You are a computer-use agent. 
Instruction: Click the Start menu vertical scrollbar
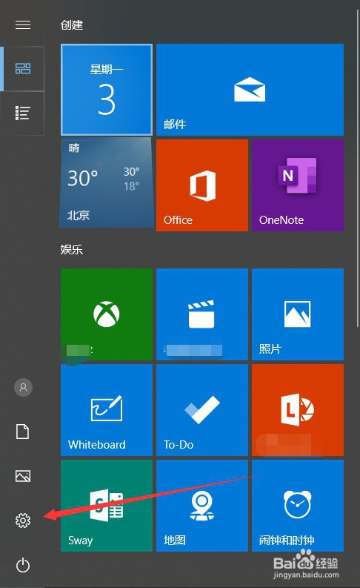tap(357, 169)
